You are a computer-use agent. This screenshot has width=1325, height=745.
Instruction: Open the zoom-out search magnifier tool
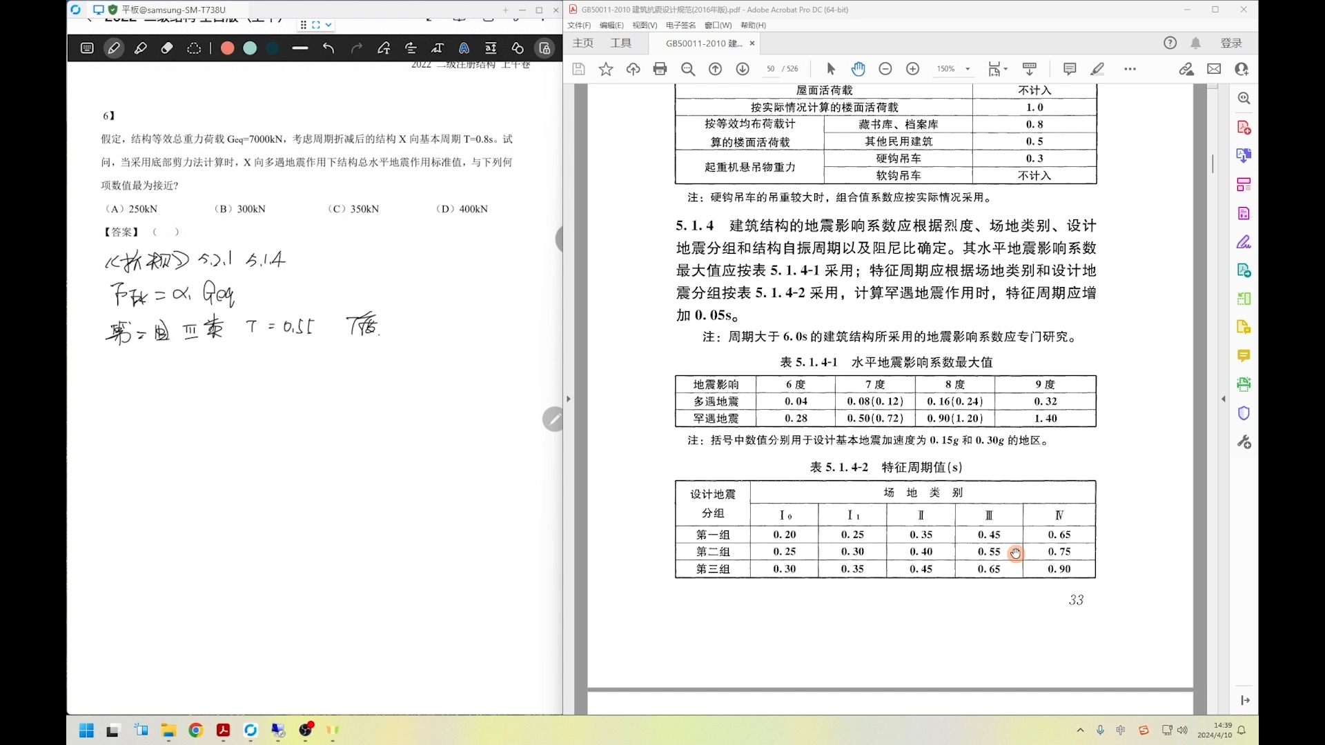click(x=688, y=69)
